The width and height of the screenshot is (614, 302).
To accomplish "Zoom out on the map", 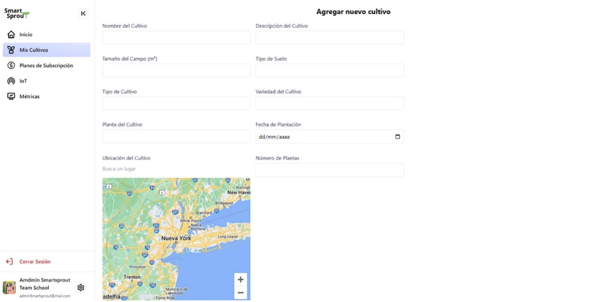I will click(x=240, y=292).
